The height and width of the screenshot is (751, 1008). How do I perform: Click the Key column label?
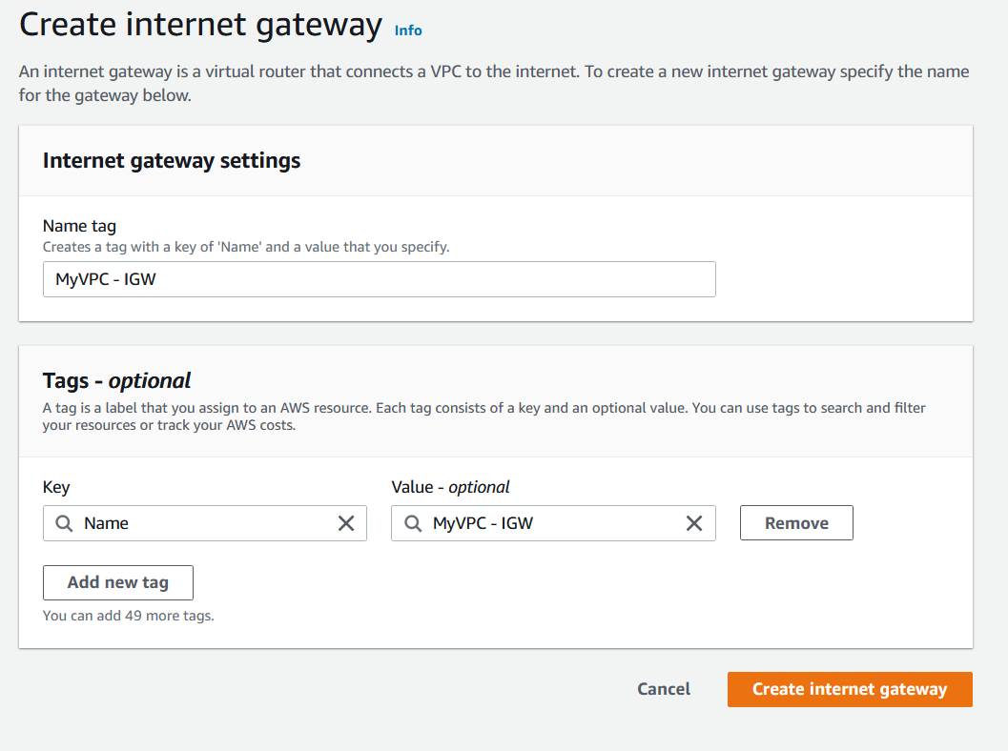coord(56,488)
